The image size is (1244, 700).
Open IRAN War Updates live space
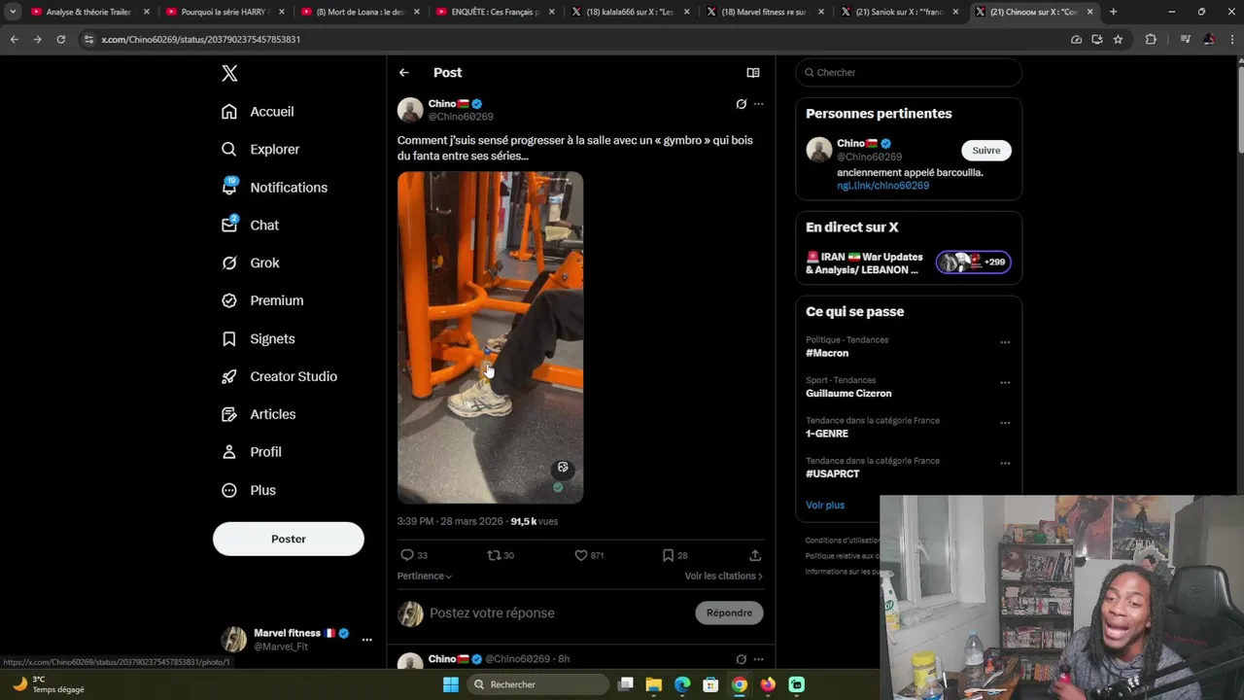(864, 263)
